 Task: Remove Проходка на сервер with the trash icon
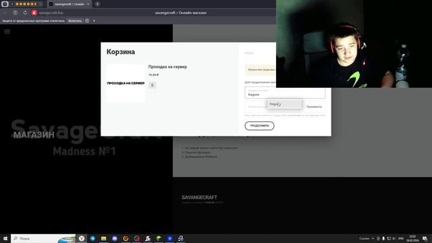(152, 85)
